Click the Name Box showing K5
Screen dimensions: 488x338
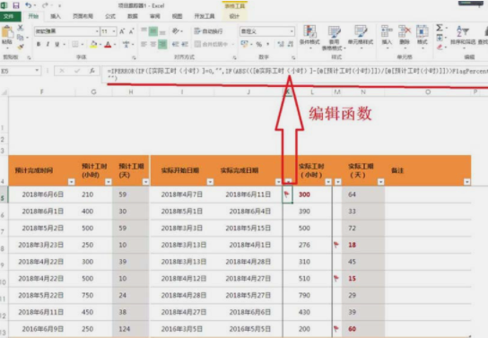[x=17, y=71]
